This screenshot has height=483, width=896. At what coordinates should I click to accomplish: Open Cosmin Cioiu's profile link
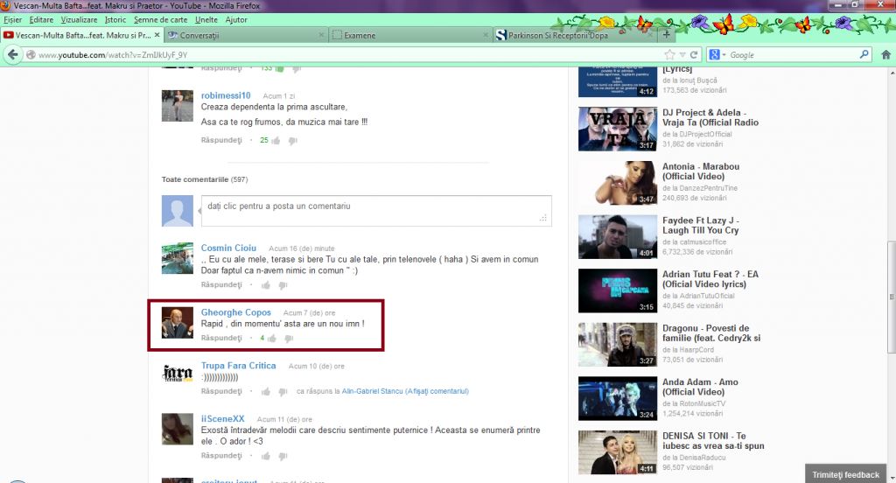(x=228, y=248)
